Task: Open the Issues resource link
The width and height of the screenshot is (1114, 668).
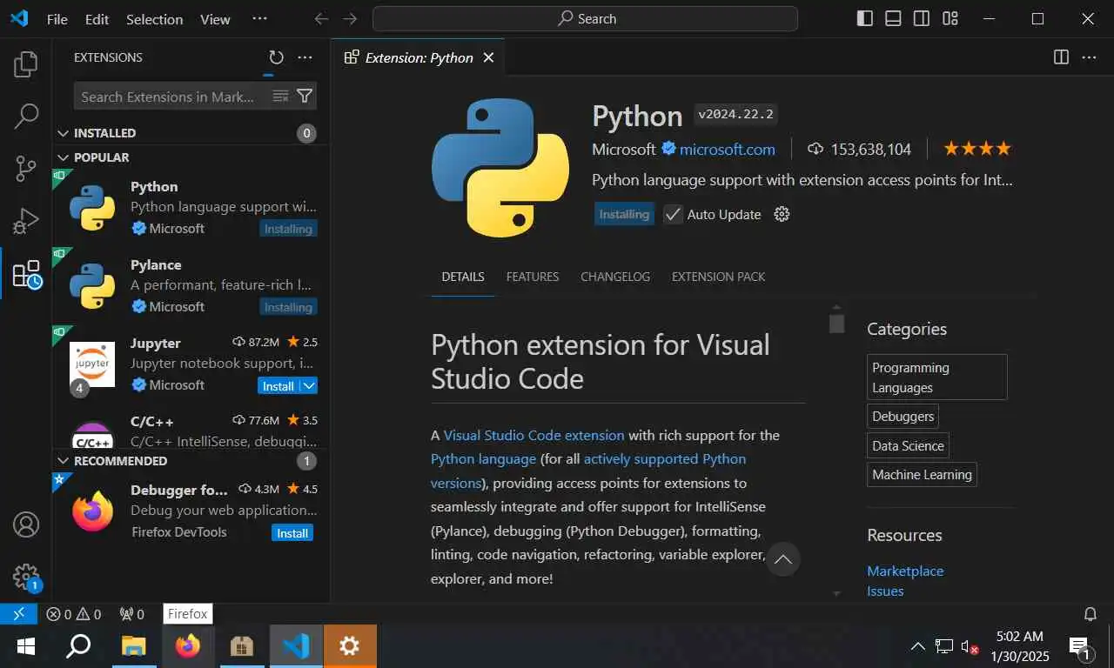Action: tap(885, 591)
